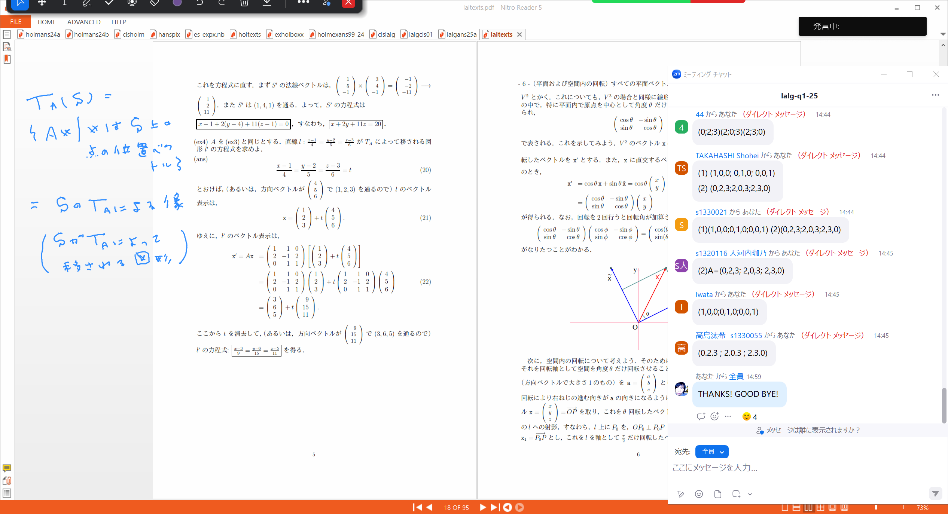This screenshot has height=514, width=948.
Task: Switch to the holmexans99-24 document tab
Action: [337, 34]
